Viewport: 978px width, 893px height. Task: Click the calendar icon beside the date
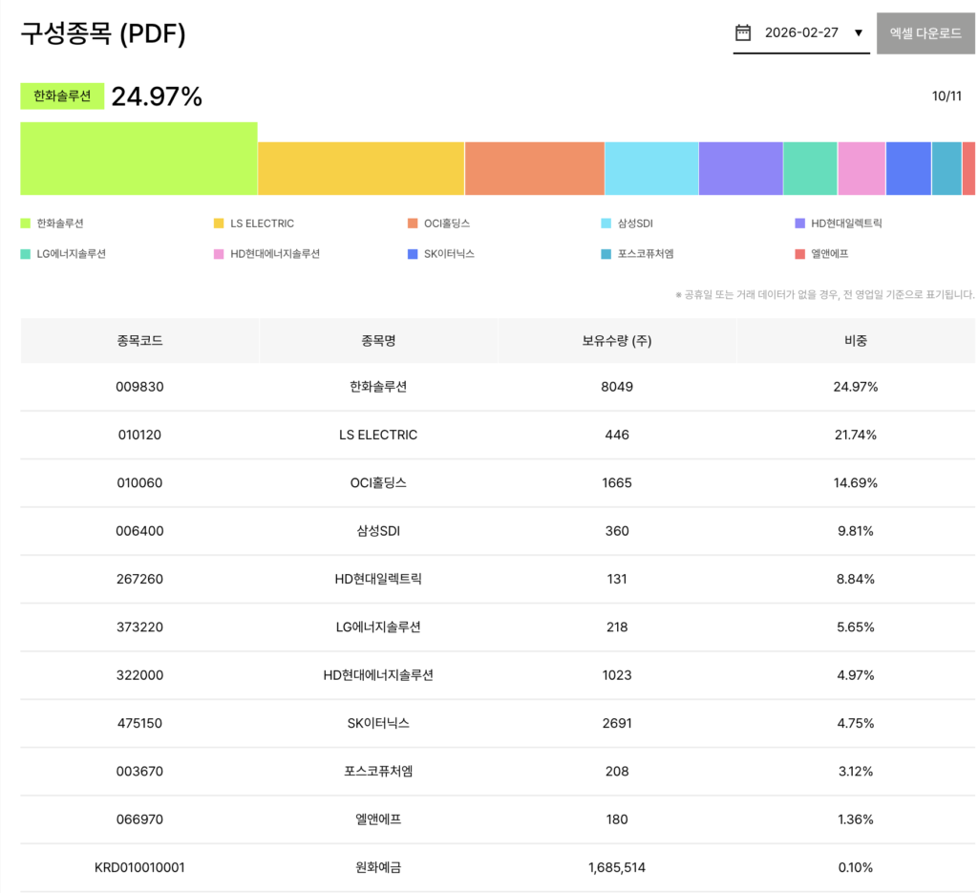743,32
